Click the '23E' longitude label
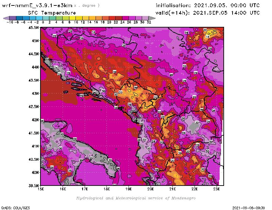This screenshot has height=210, width=272. 217,189
